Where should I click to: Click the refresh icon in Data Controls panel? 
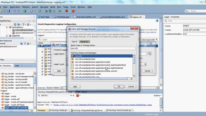coord(22,43)
